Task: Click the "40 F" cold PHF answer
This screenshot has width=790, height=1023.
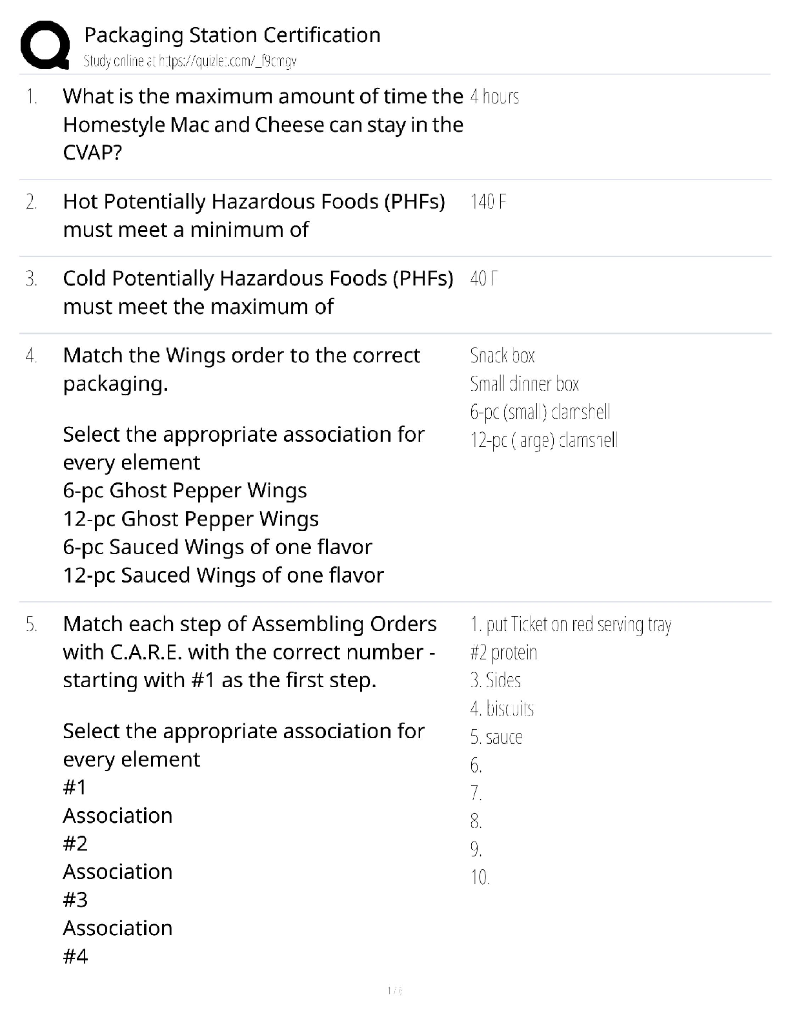Action: click(484, 279)
